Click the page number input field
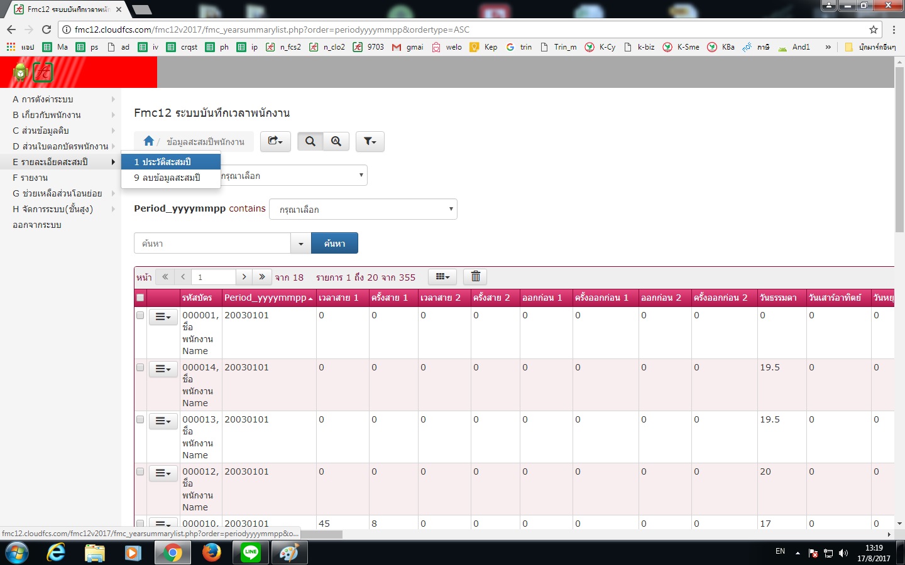 click(x=214, y=276)
